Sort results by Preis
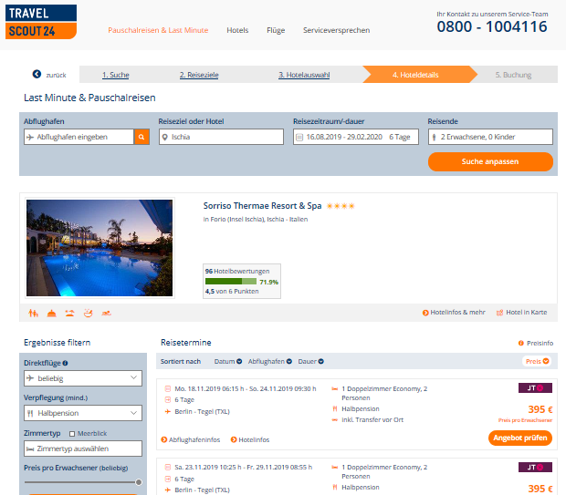 (537, 361)
